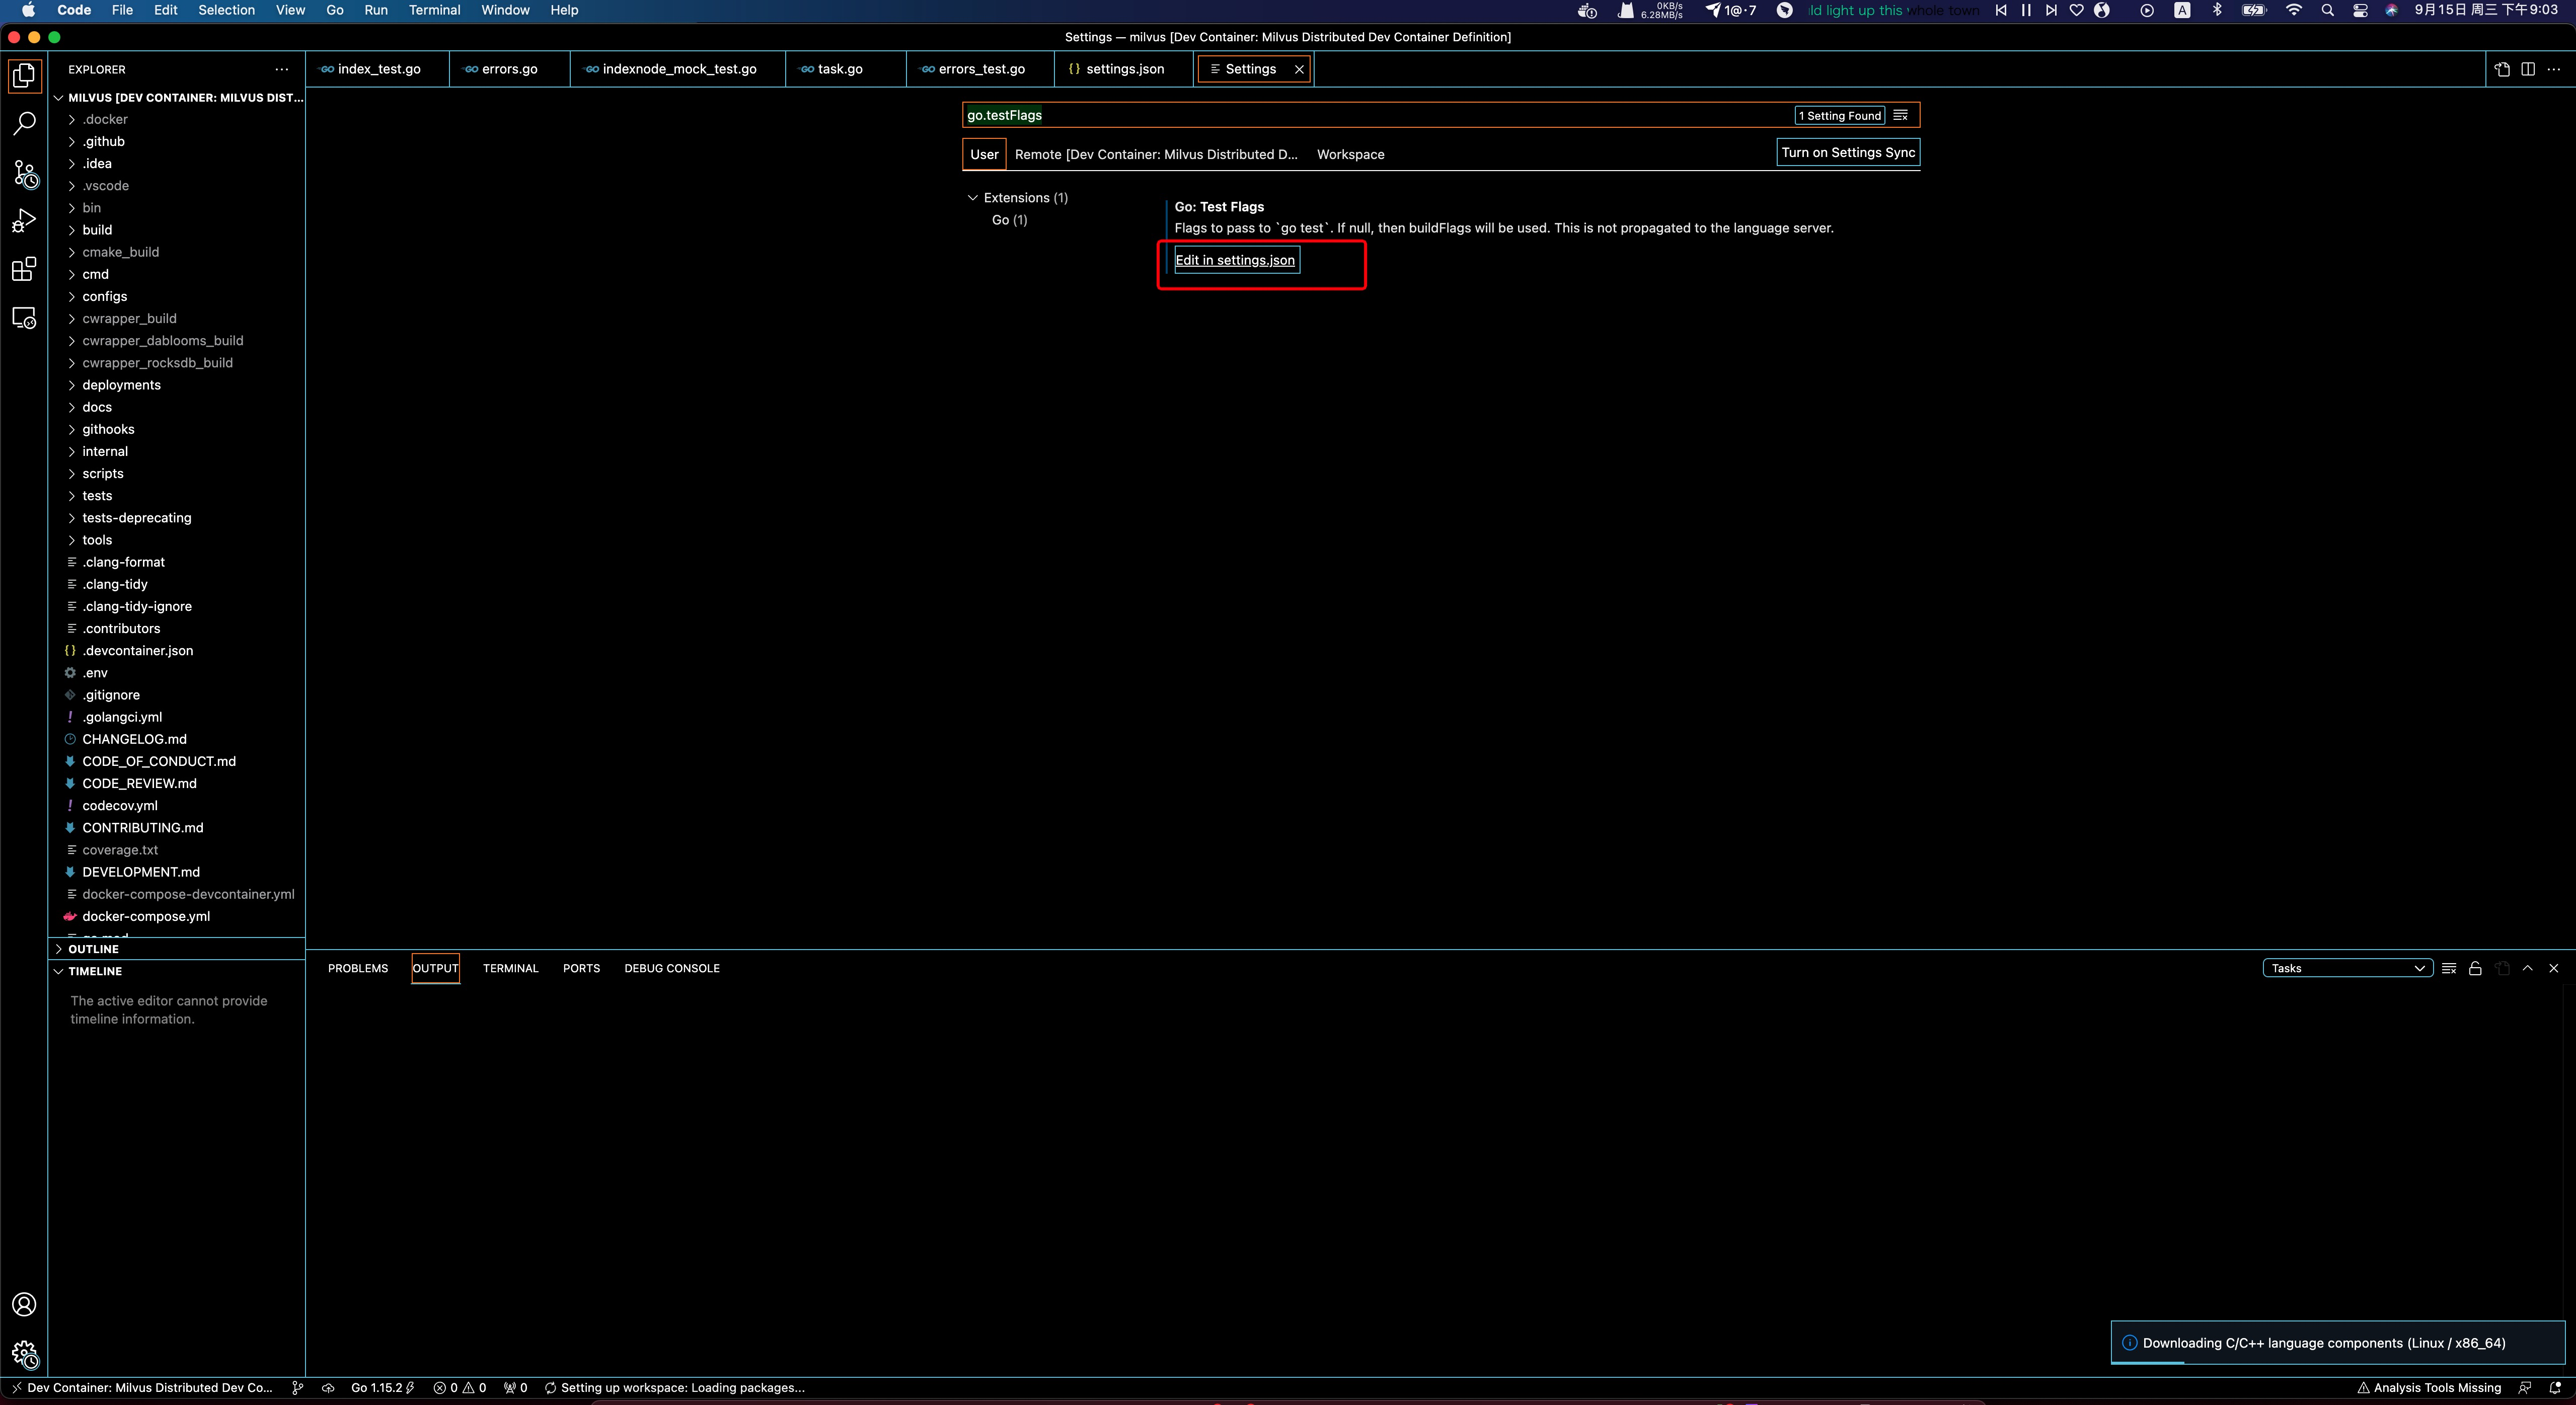Open Source Control view icon
This screenshot has width=2576, height=1405.
[x=24, y=173]
